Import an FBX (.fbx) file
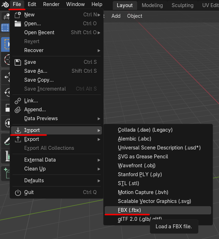The width and height of the screenshot is (219, 239). coord(158,210)
